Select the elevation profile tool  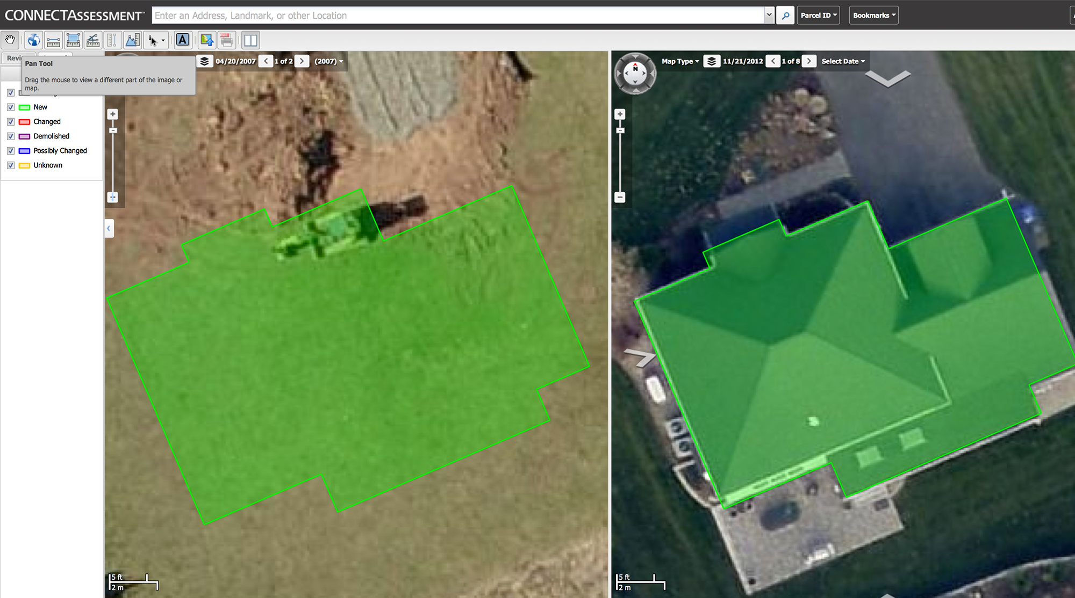pos(132,40)
